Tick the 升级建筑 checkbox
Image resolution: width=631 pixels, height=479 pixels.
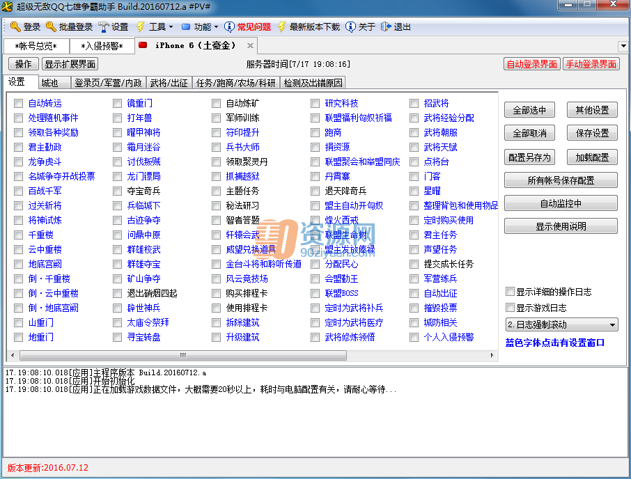217,338
